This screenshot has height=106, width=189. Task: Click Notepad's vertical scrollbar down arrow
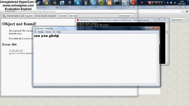tap(158, 82)
